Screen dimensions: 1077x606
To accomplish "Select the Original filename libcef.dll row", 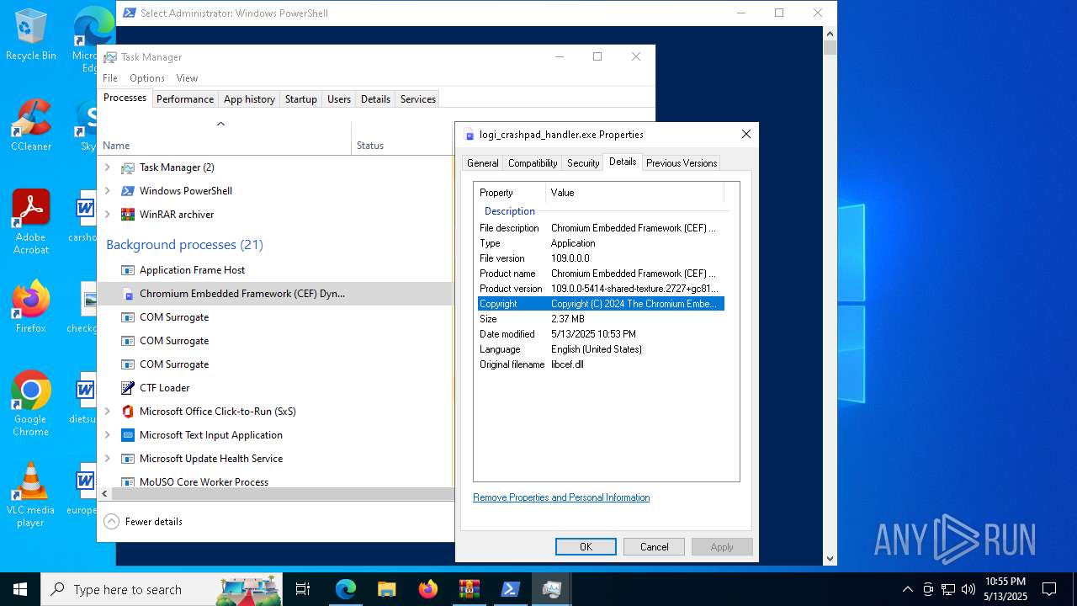I will 601,364.
